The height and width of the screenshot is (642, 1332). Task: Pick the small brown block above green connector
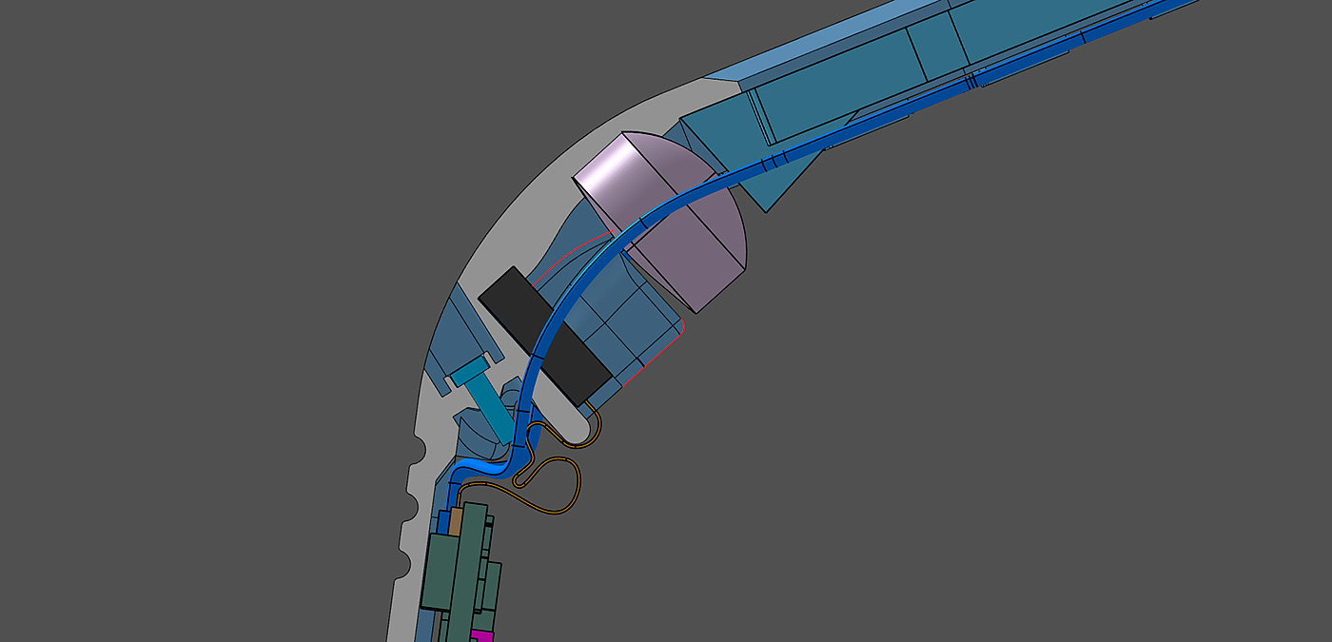pyautogui.click(x=455, y=520)
